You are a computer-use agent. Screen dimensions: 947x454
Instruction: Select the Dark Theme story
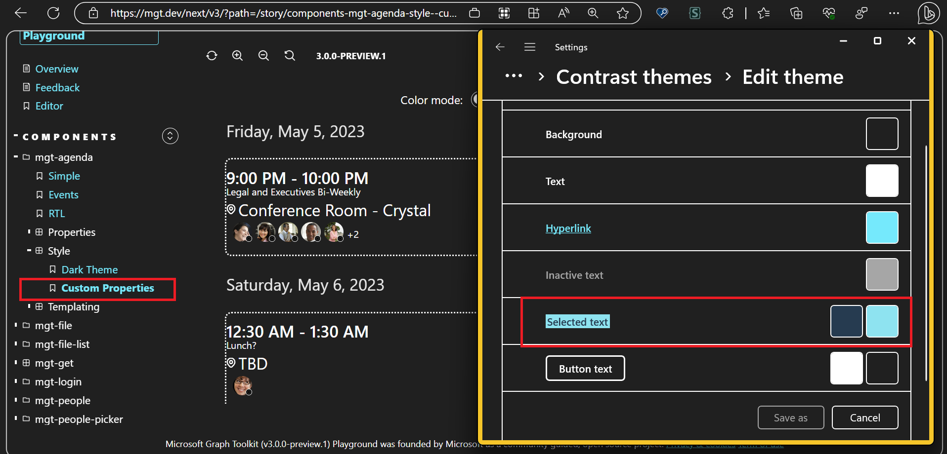tap(89, 269)
